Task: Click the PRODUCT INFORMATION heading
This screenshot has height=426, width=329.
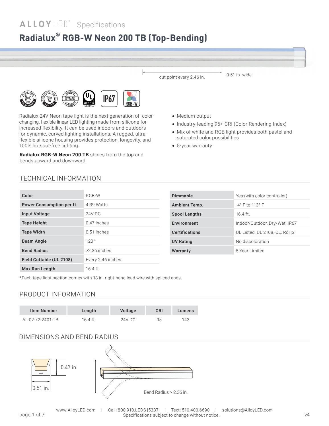Action: 57,294
